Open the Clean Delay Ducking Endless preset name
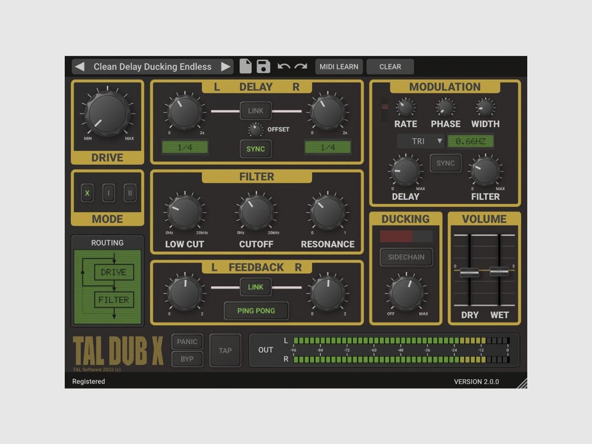 (x=152, y=67)
